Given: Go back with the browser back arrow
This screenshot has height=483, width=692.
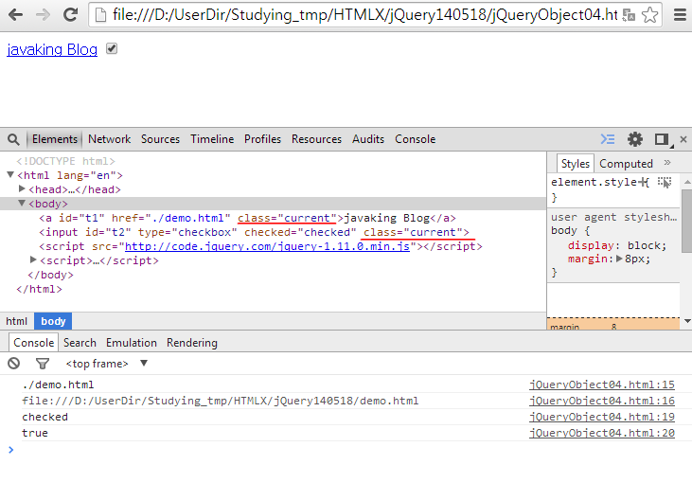Looking at the screenshot, I should coord(16,15).
